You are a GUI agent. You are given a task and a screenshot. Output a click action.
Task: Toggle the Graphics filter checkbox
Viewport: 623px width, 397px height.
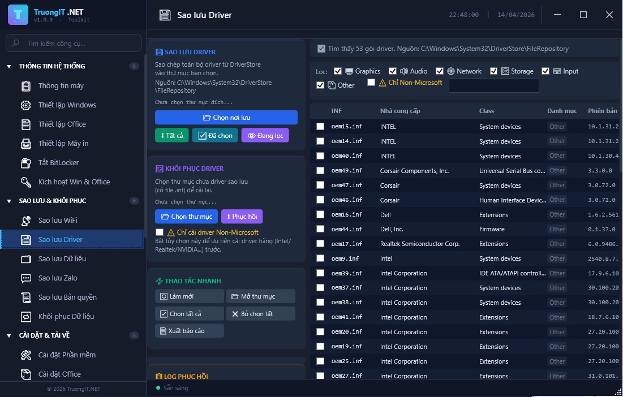[x=338, y=71]
